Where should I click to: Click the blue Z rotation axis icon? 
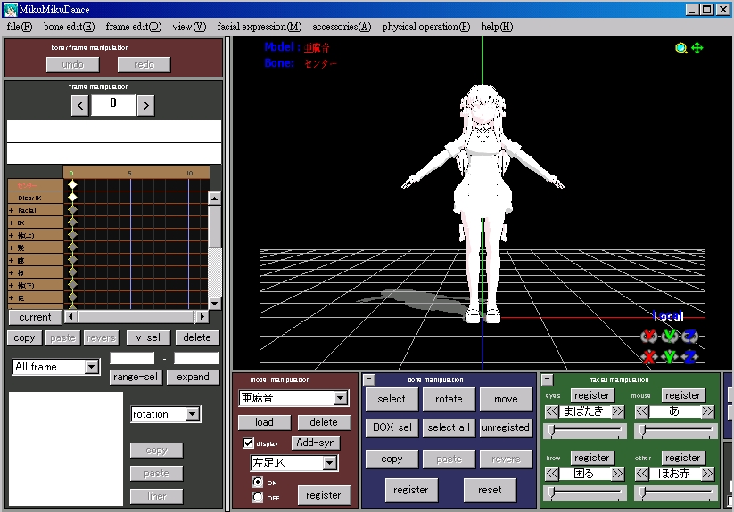tap(689, 336)
